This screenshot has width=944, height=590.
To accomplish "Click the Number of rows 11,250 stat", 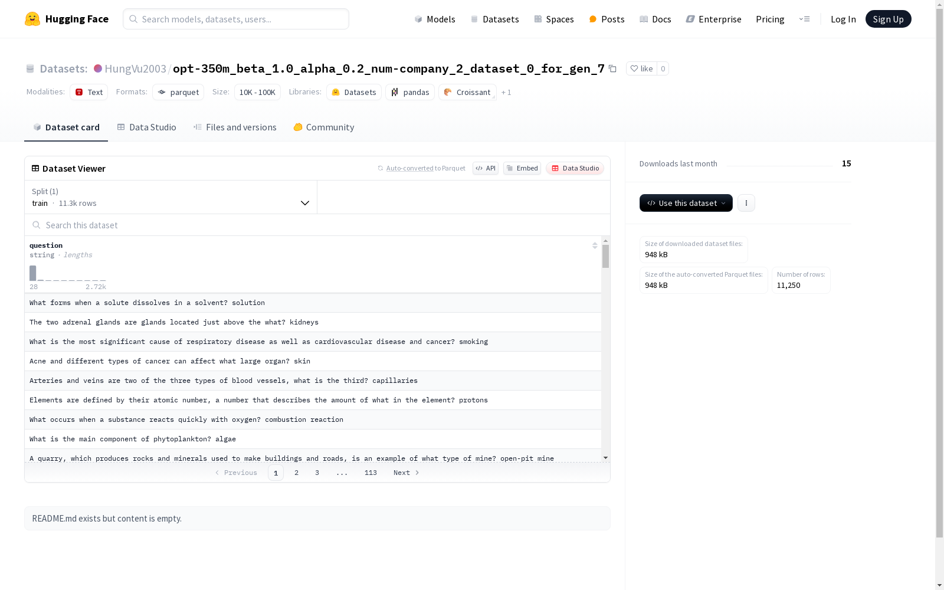I will [801, 280].
